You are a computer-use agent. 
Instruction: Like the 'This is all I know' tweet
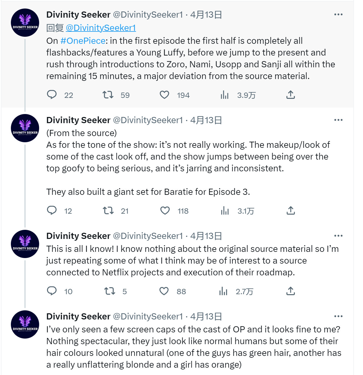pyautogui.click(x=164, y=291)
